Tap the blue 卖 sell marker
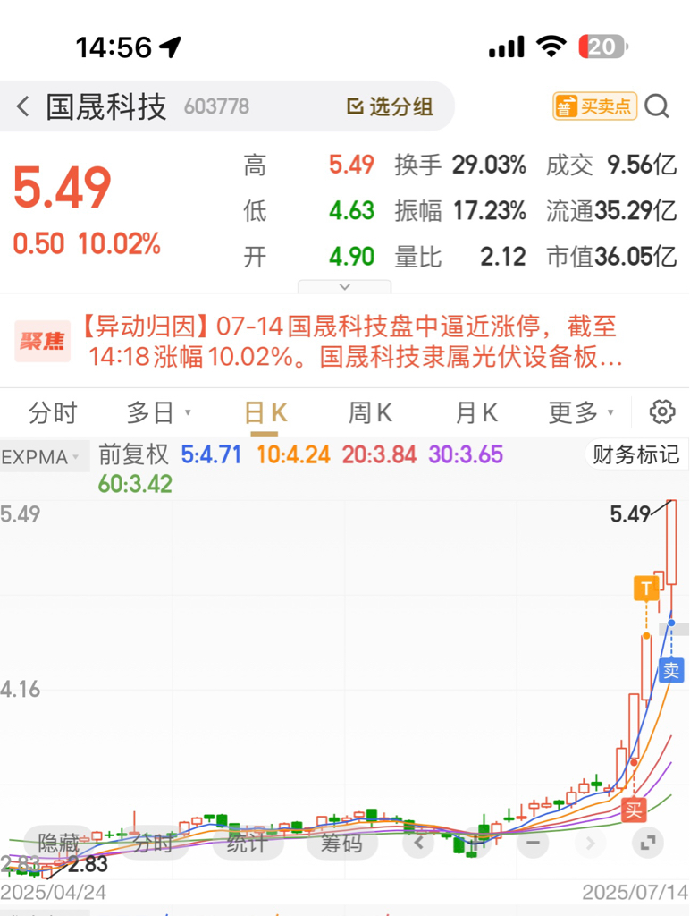 pyautogui.click(x=671, y=670)
